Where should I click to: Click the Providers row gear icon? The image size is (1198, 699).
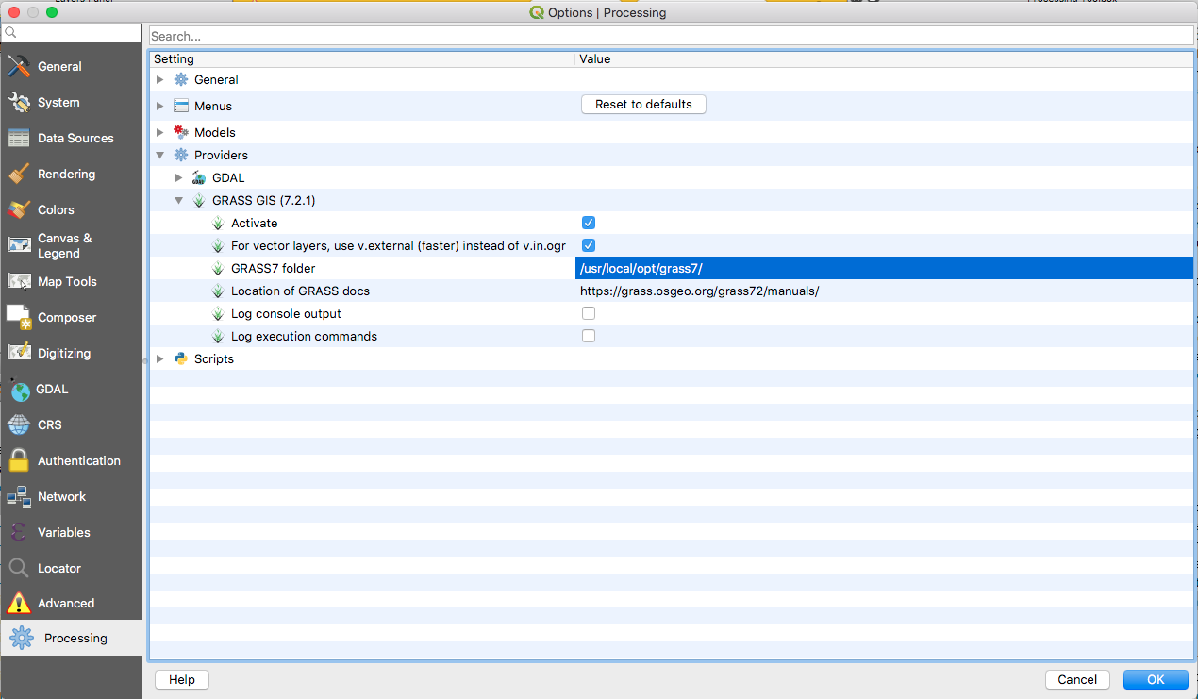(181, 156)
